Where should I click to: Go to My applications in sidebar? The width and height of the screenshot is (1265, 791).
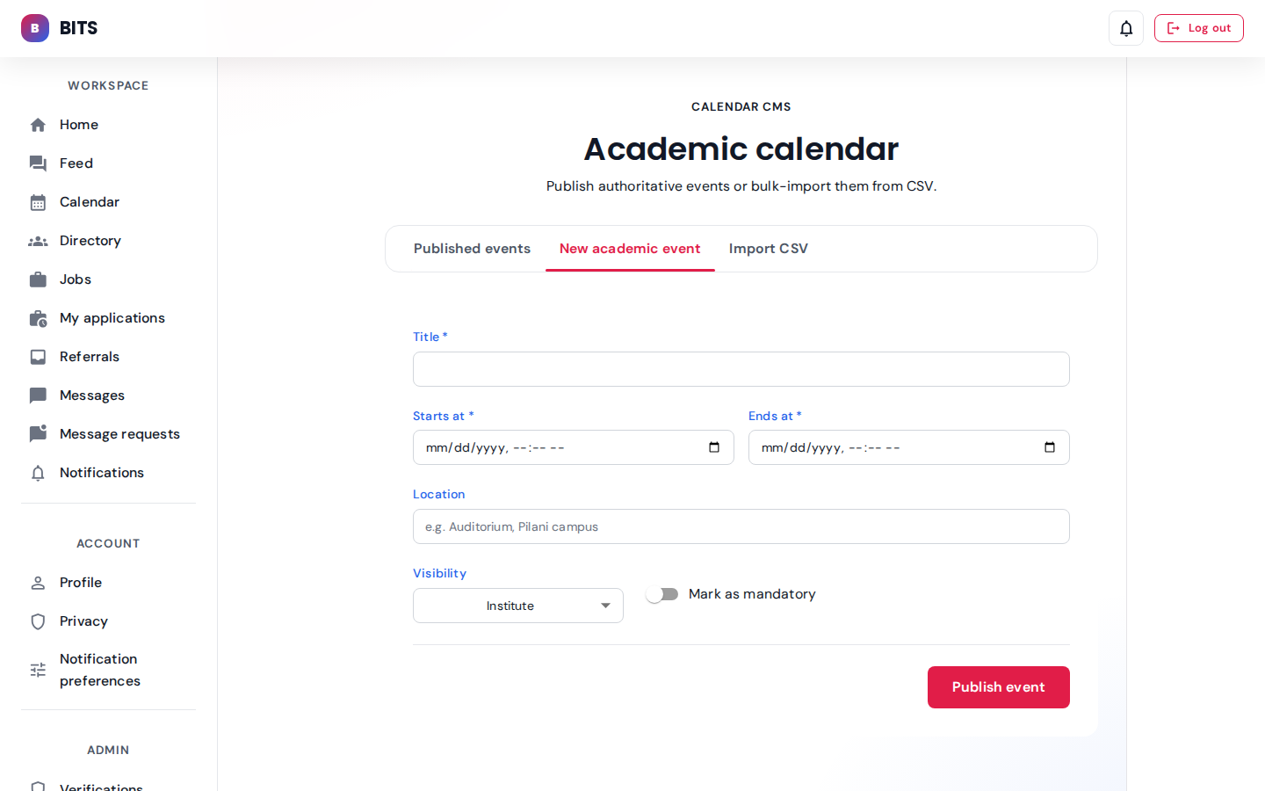pyautogui.click(x=112, y=318)
